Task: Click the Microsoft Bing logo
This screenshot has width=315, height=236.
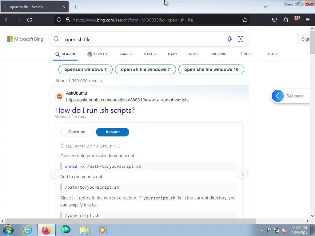Action: (25, 39)
